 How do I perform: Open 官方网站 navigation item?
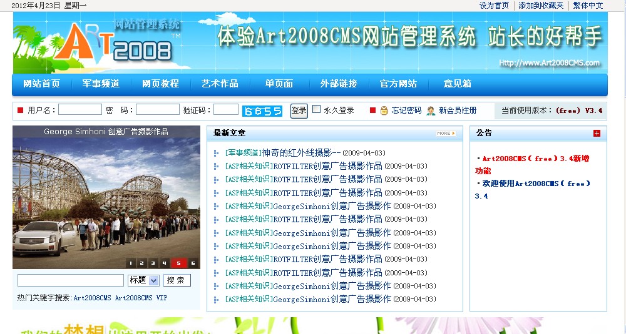click(x=398, y=84)
